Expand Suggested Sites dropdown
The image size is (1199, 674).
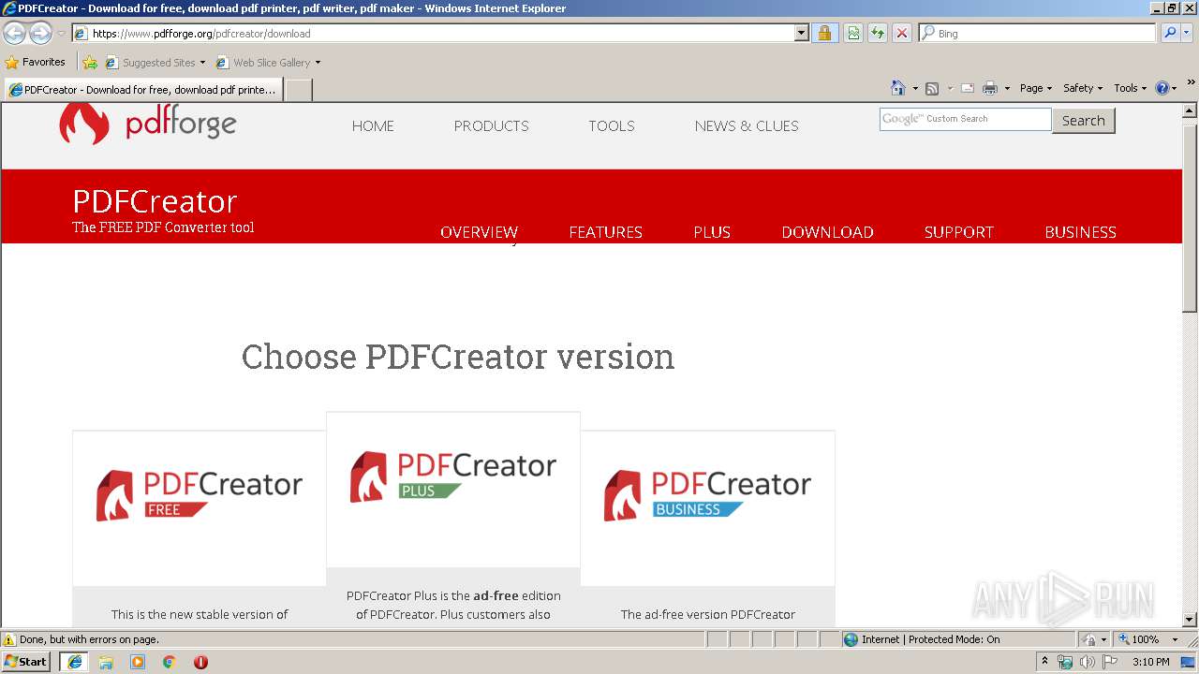(202, 63)
